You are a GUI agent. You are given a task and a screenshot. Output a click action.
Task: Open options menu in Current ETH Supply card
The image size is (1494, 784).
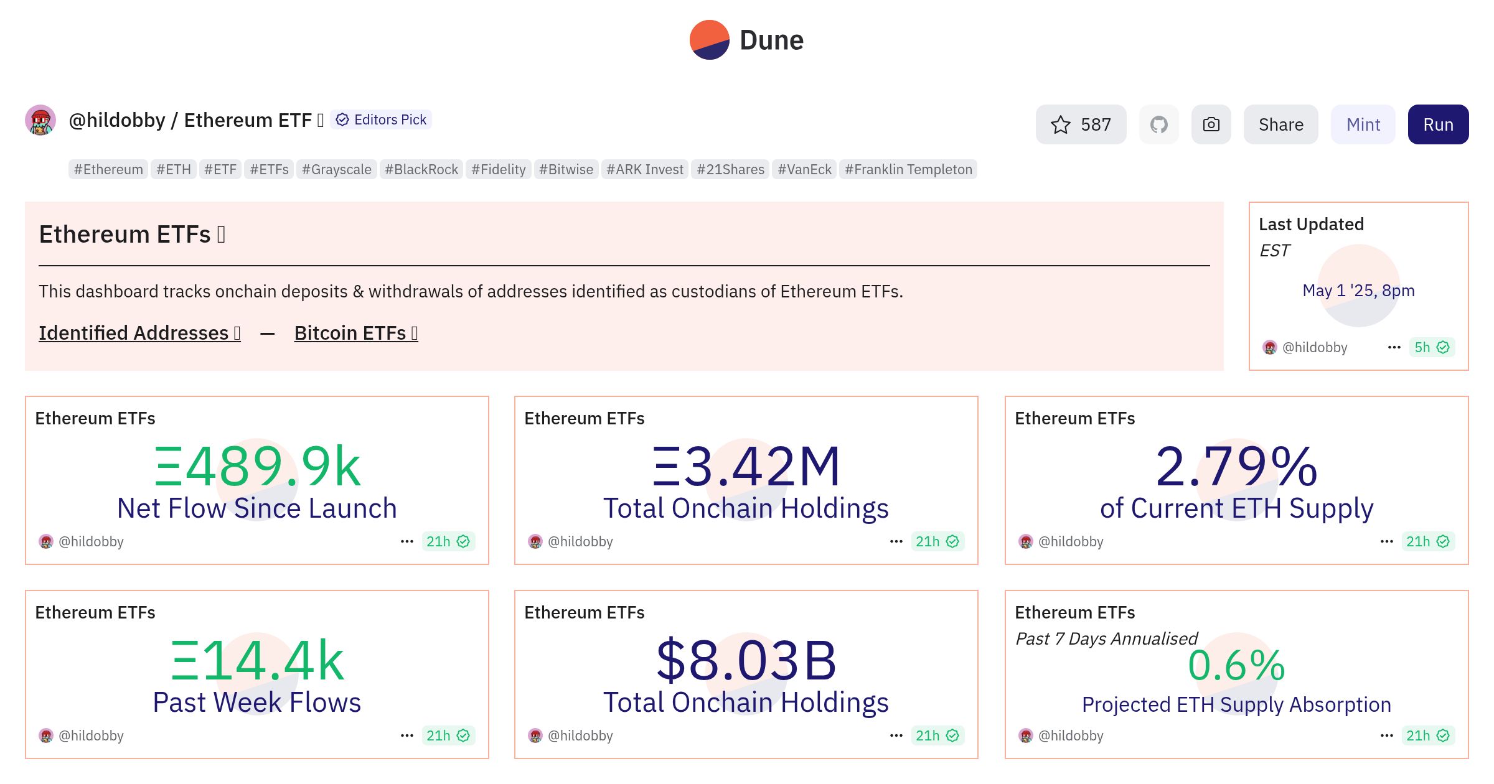click(x=1387, y=541)
